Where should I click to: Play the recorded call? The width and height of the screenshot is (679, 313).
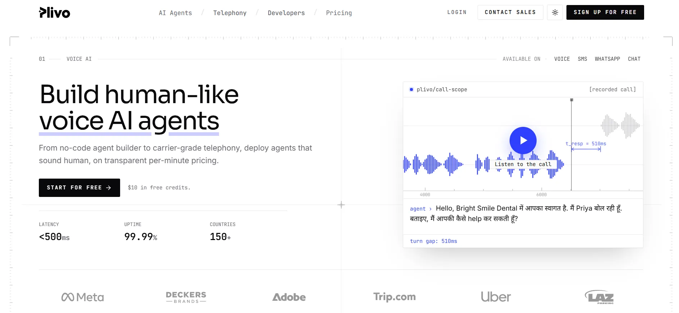tap(523, 141)
